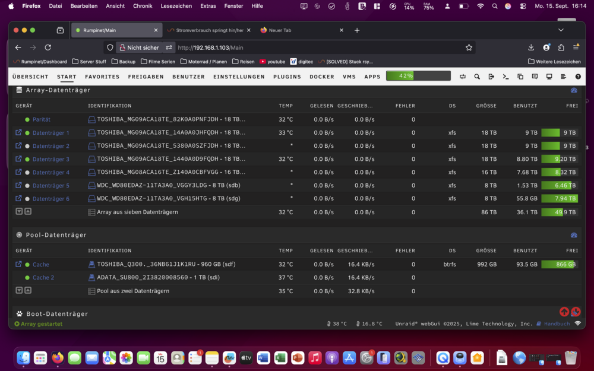
Task: Open Rumpinet/Dashboard bookmark
Action: [40, 61]
